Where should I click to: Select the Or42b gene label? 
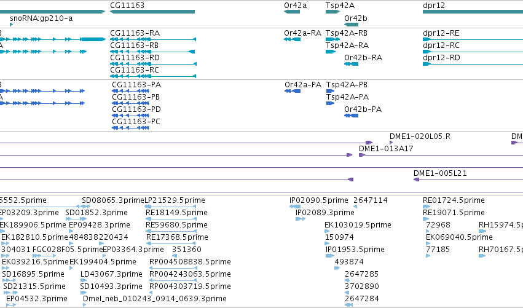356,18
